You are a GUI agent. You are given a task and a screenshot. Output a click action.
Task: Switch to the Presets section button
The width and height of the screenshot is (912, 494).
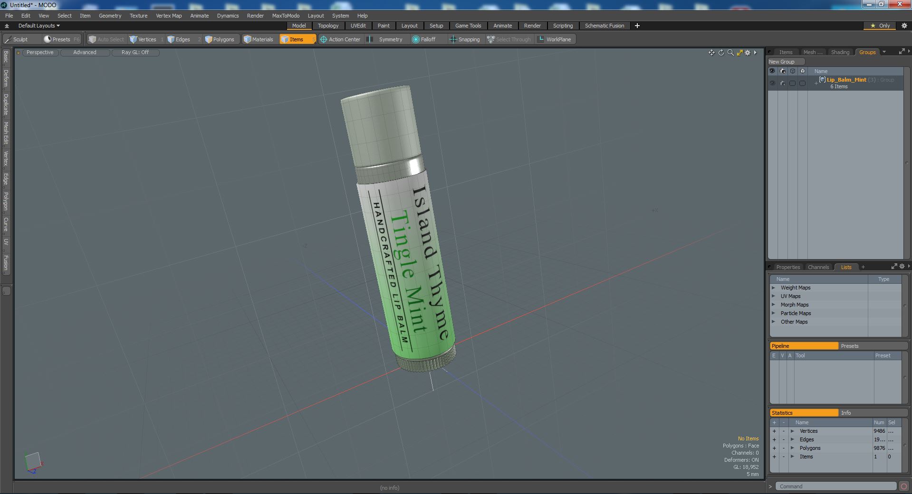(873, 346)
